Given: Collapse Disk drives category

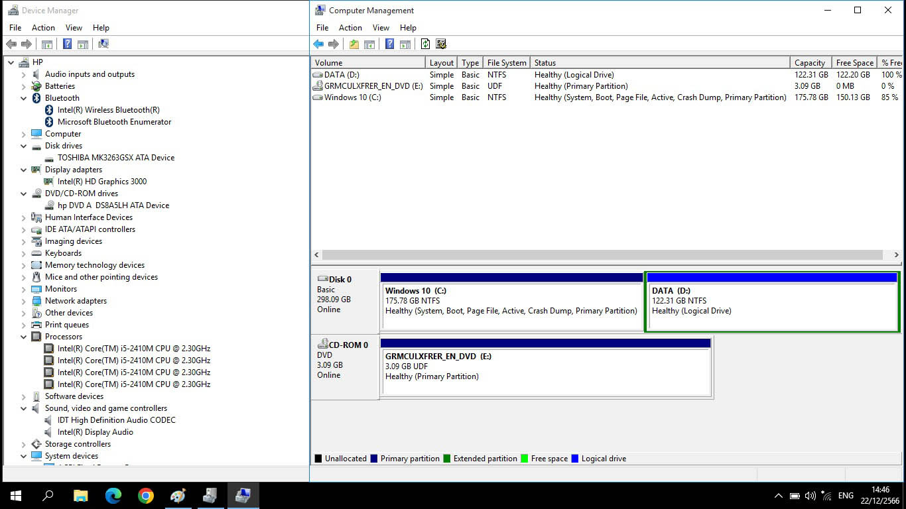Looking at the screenshot, I should (x=24, y=146).
